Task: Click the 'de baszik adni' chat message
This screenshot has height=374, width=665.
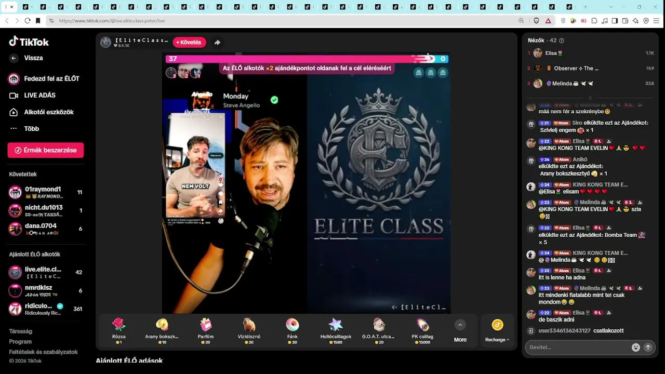Action: (x=557, y=319)
